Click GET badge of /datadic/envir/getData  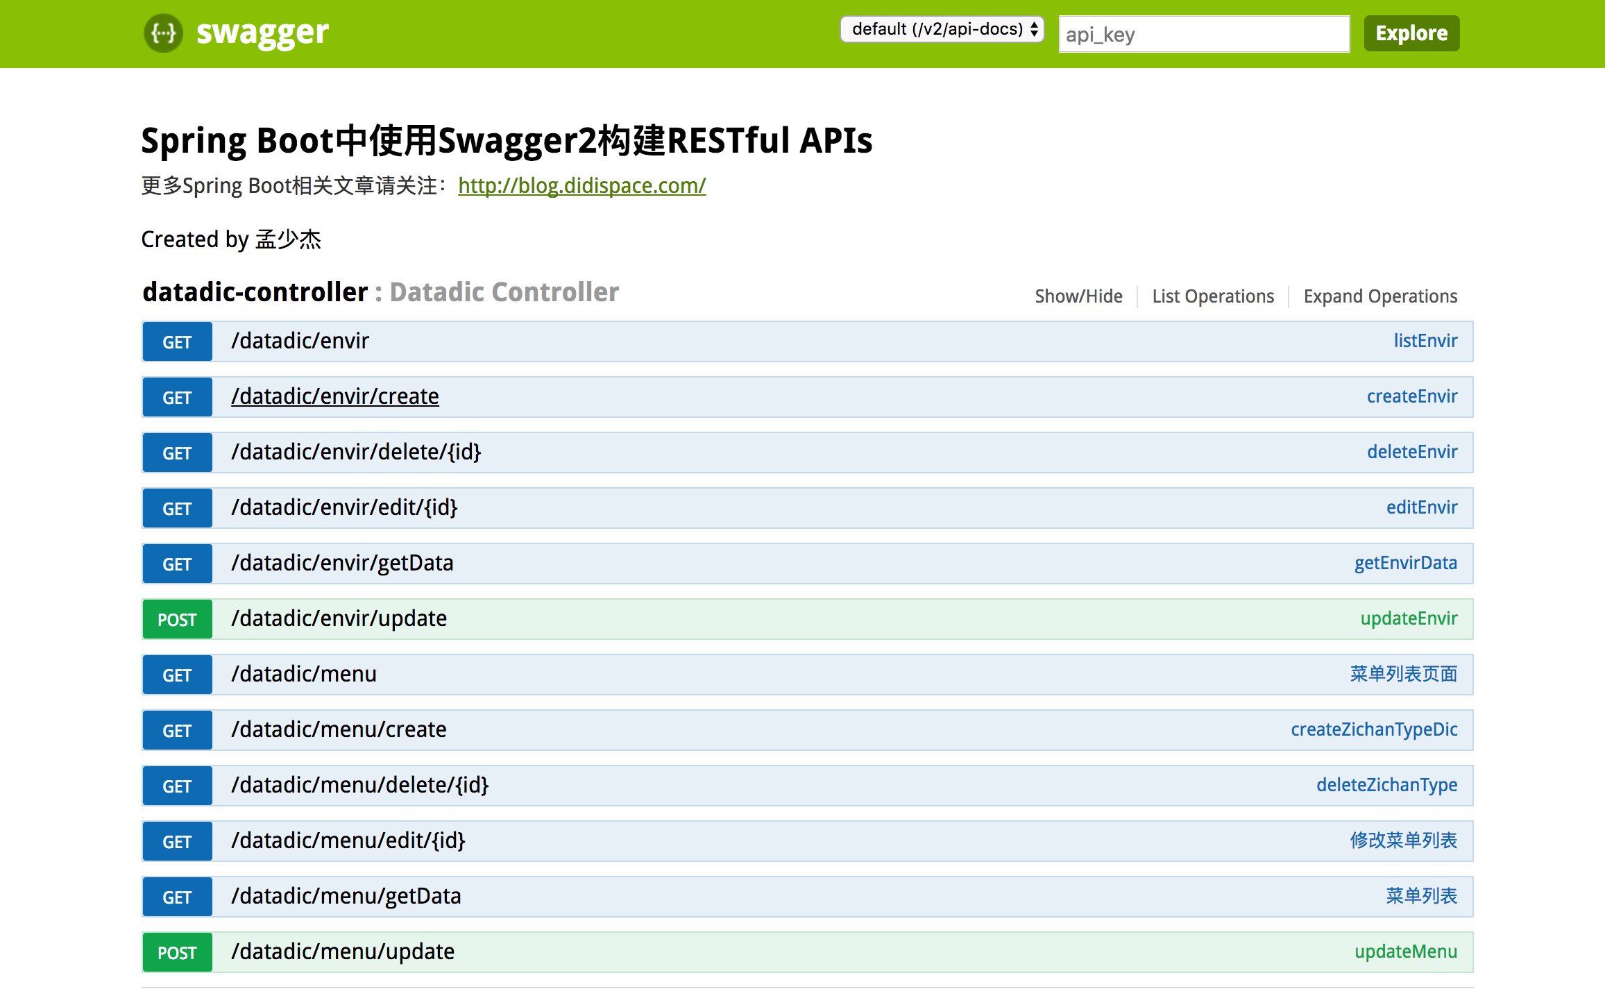177,564
